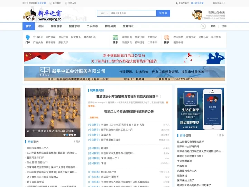The height and width of the screenshot is (187, 249).
Task: Open the 二手车市 info link under 信息
Action: coord(152,43)
